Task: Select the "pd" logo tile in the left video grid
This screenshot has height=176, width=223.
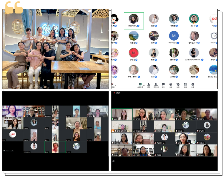Action: coord(13,134)
